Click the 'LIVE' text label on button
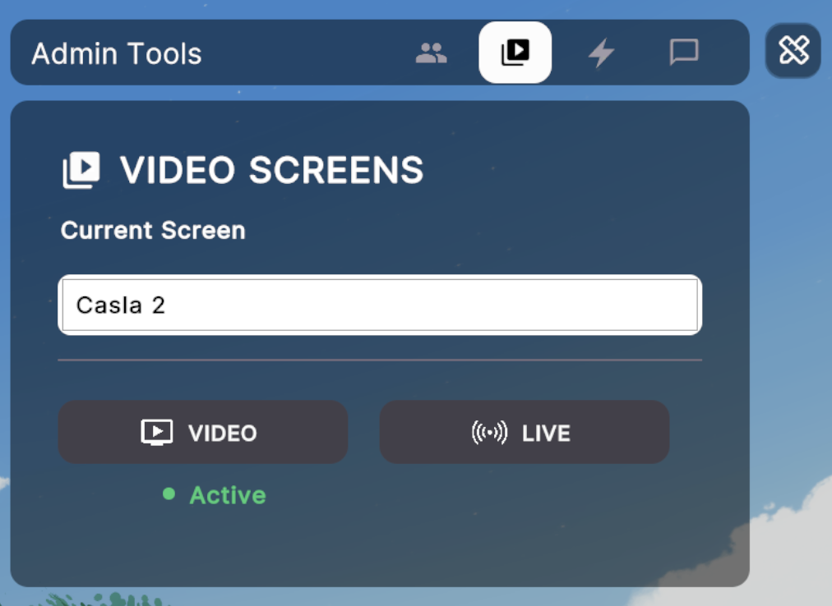832x606 pixels. (x=546, y=433)
